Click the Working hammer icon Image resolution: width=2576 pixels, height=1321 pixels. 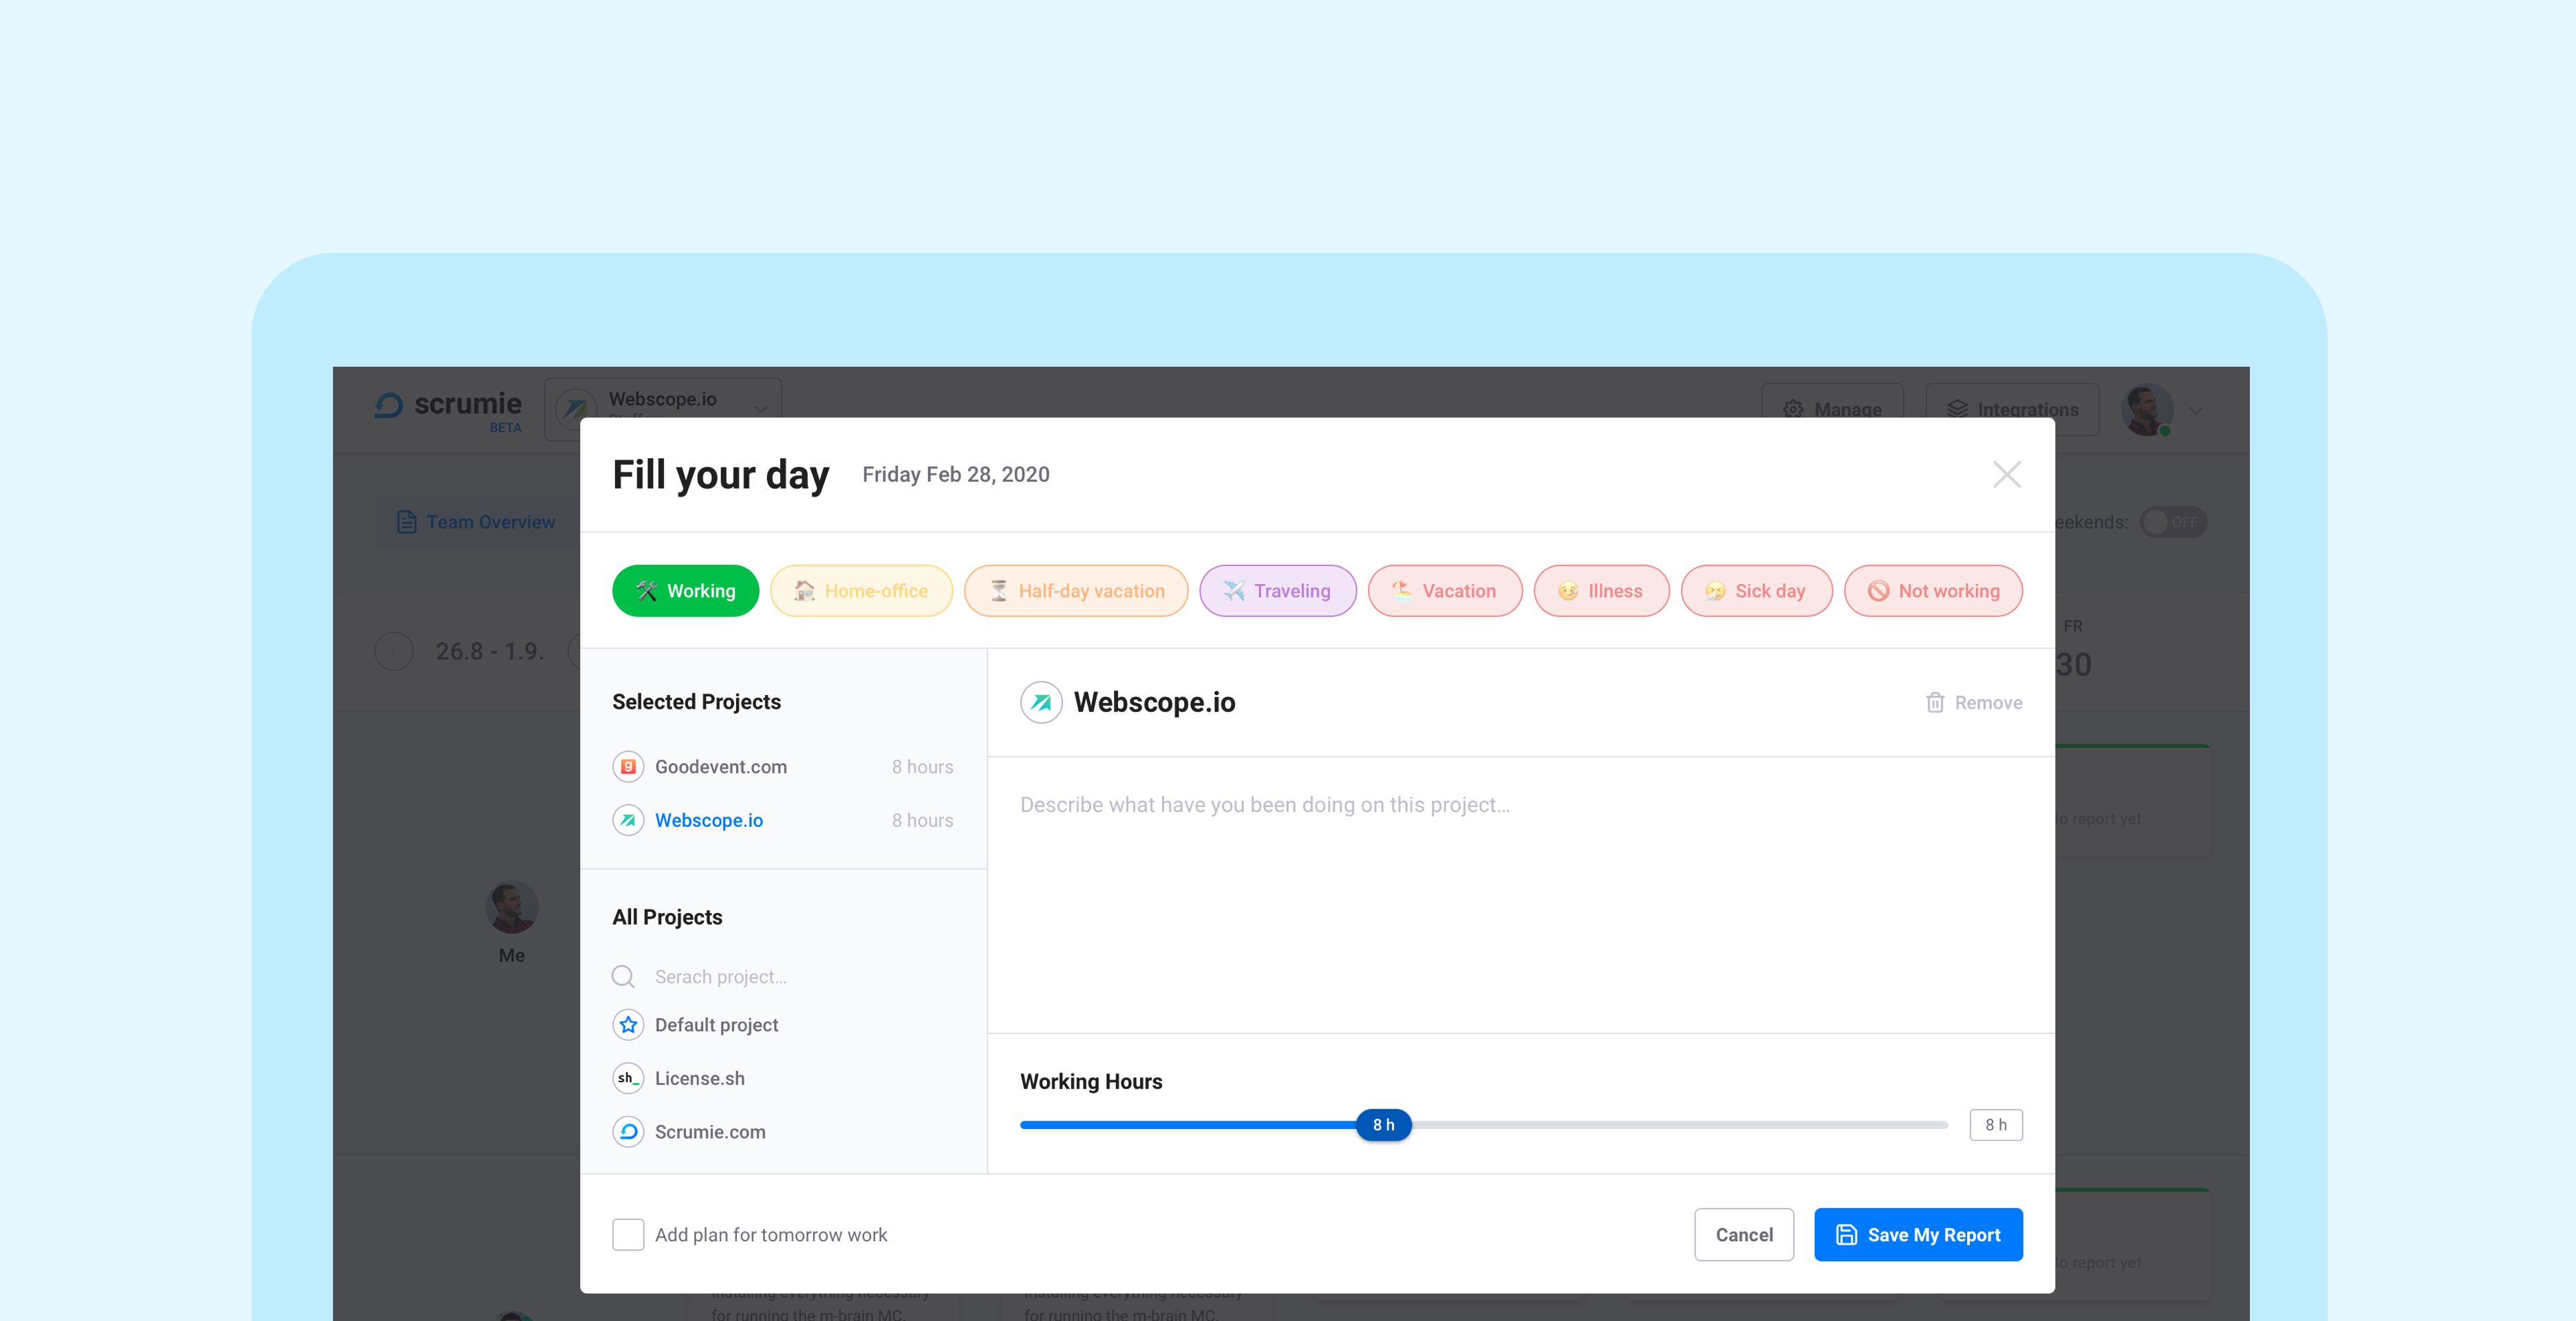(647, 591)
